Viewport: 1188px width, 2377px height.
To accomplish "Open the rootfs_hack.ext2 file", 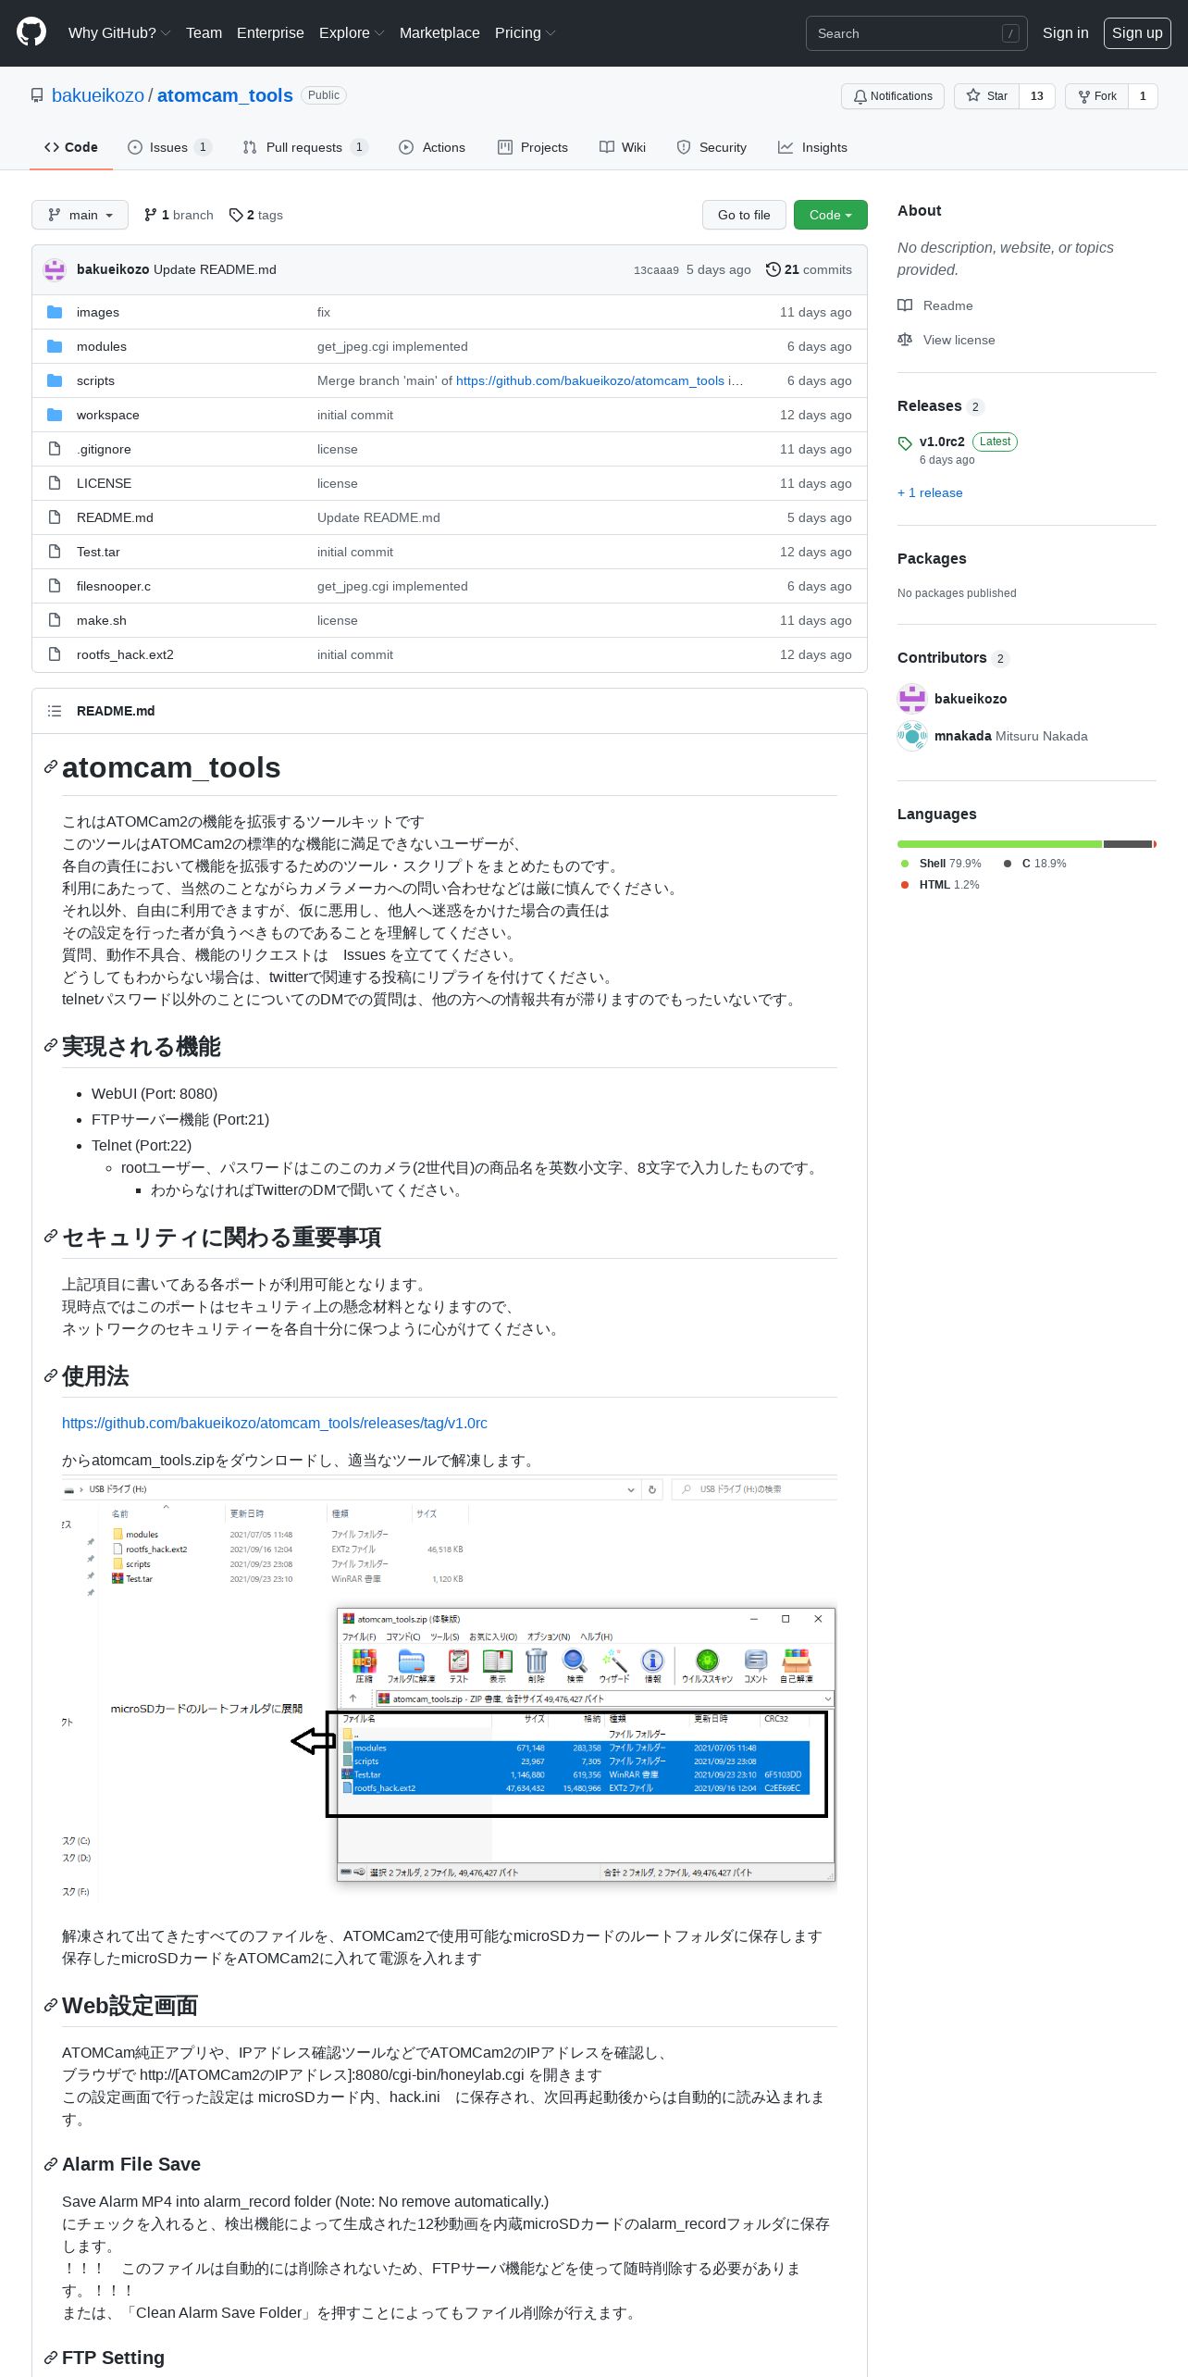I will coord(125,654).
